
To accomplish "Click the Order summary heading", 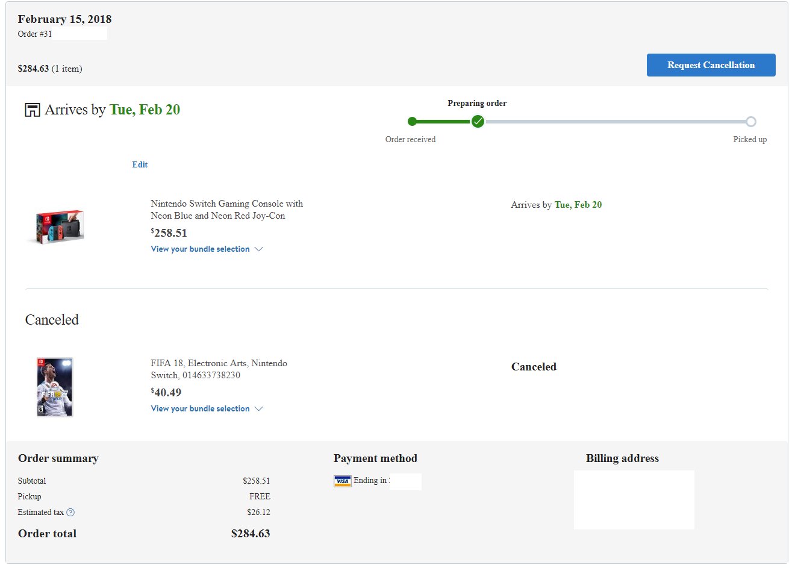I will coord(58,458).
